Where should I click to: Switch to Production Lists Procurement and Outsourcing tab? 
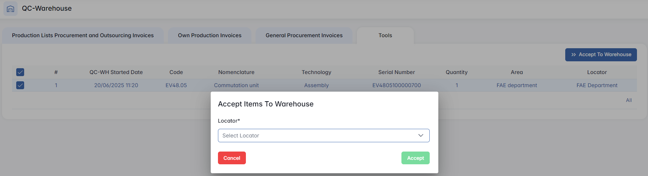click(83, 35)
